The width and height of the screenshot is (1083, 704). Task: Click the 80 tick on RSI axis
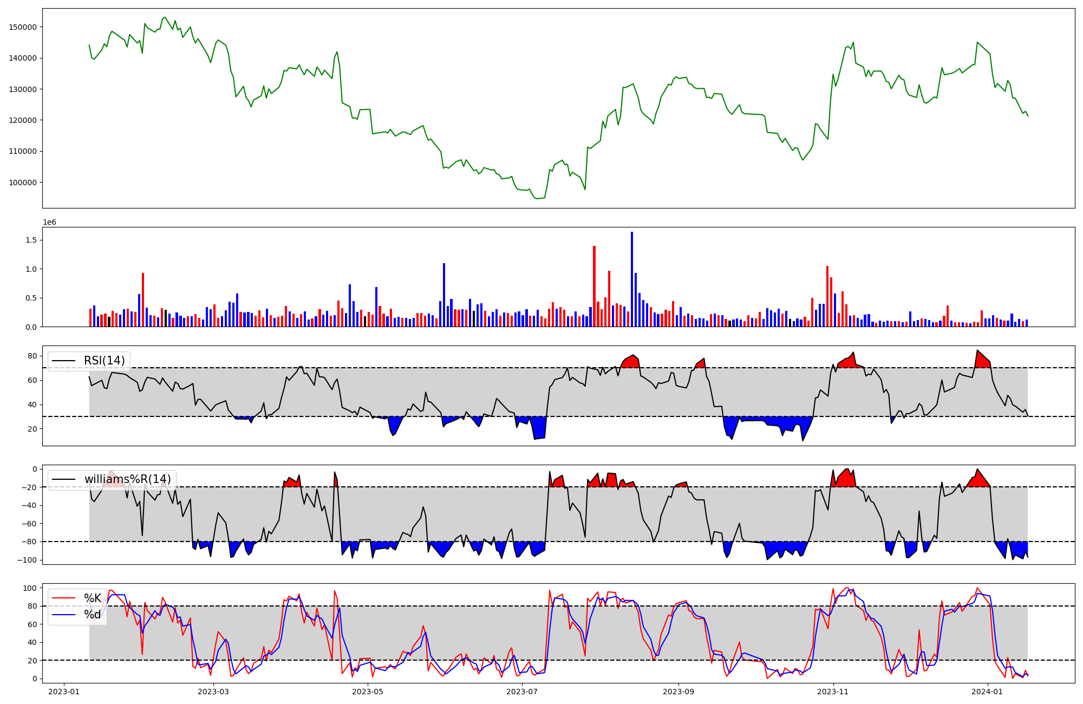point(32,356)
